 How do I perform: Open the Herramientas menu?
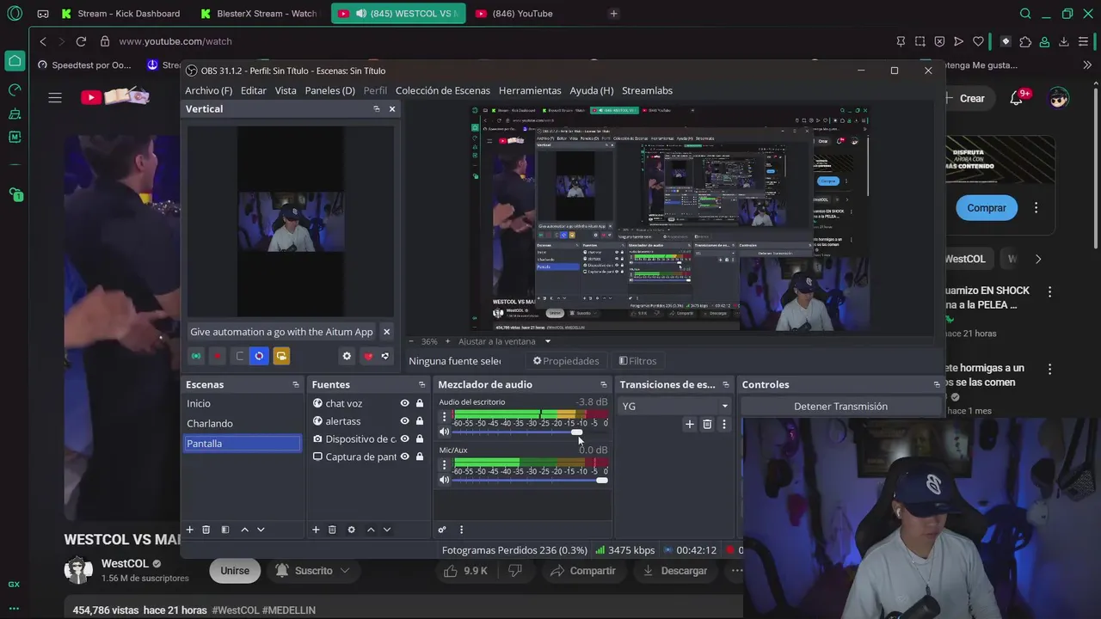click(530, 90)
